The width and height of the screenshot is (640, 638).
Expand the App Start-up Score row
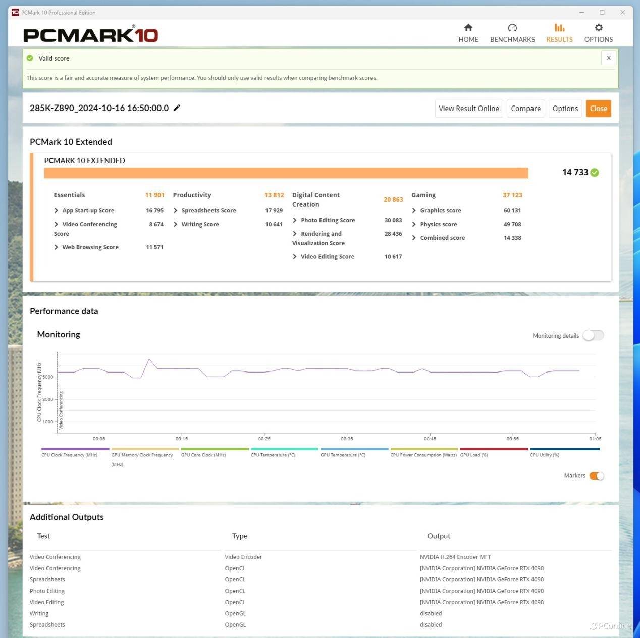pyautogui.click(x=56, y=211)
